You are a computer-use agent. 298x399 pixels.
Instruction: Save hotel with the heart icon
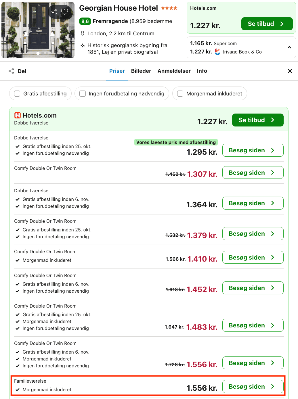click(65, 12)
